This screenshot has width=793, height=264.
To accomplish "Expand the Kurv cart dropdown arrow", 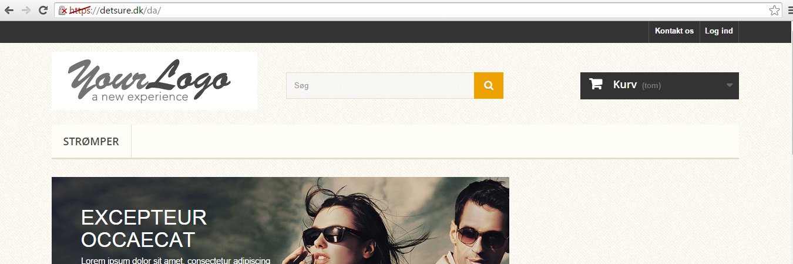I will pos(730,85).
